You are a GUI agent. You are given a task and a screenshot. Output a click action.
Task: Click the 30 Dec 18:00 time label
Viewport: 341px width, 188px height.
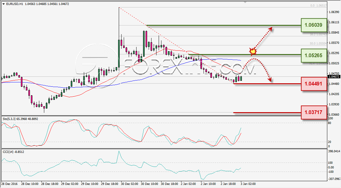[x=170, y=184]
